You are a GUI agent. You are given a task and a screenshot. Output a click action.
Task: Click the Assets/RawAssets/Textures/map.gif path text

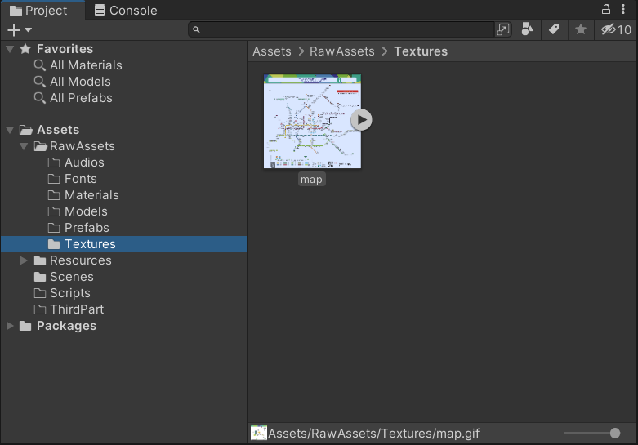(373, 434)
